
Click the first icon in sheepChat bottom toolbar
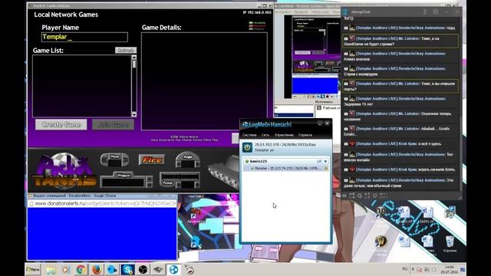pyautogui.click(x=344, y=196)
